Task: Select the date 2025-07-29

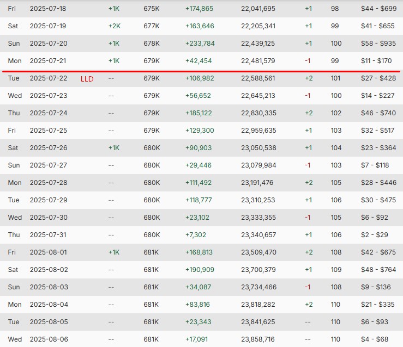Action: (49, 200)
